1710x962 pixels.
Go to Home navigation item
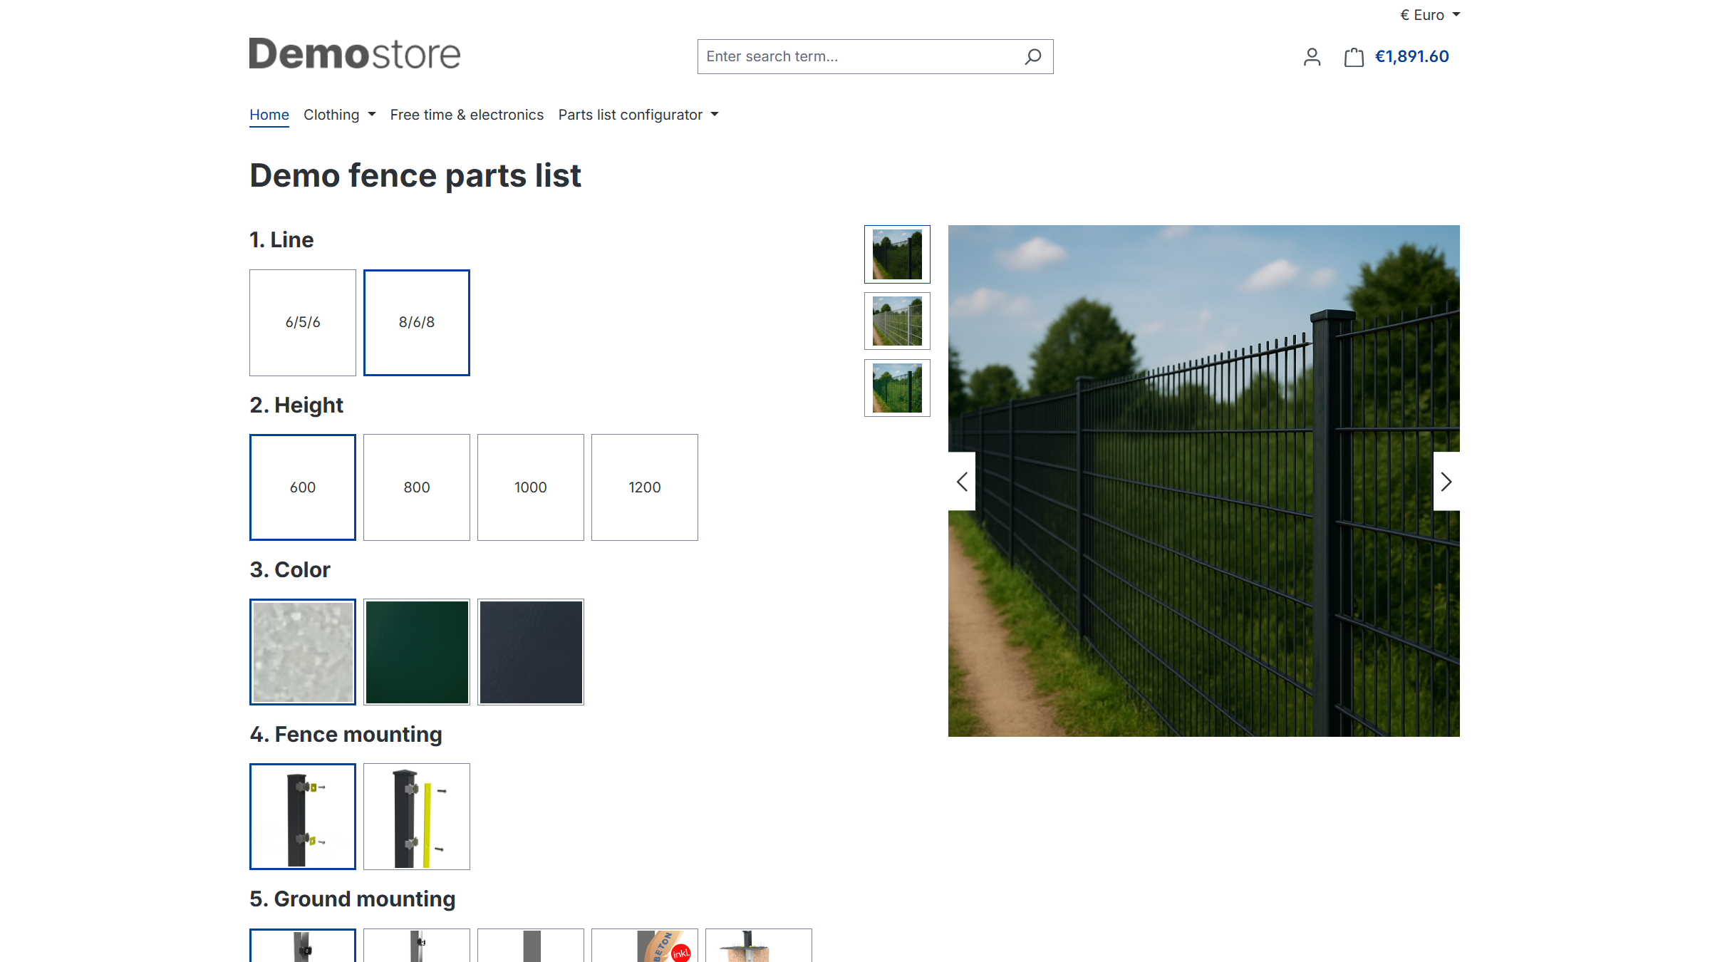click(x=269, y=115)
